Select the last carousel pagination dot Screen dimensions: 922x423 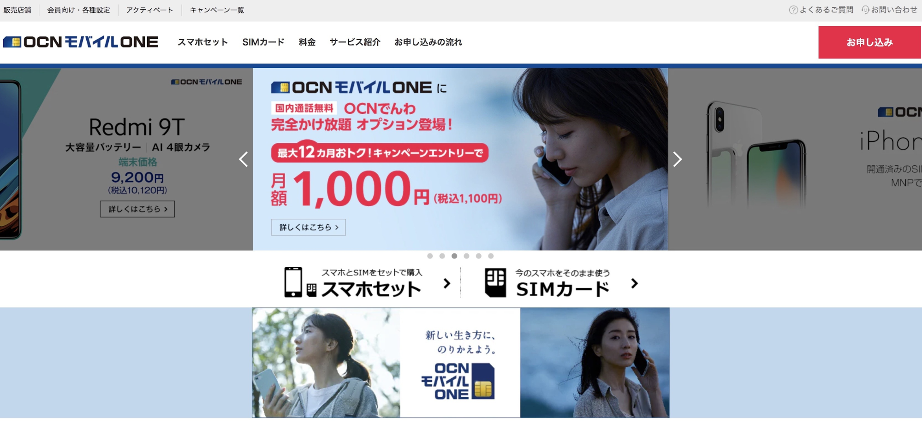[491, 256]
